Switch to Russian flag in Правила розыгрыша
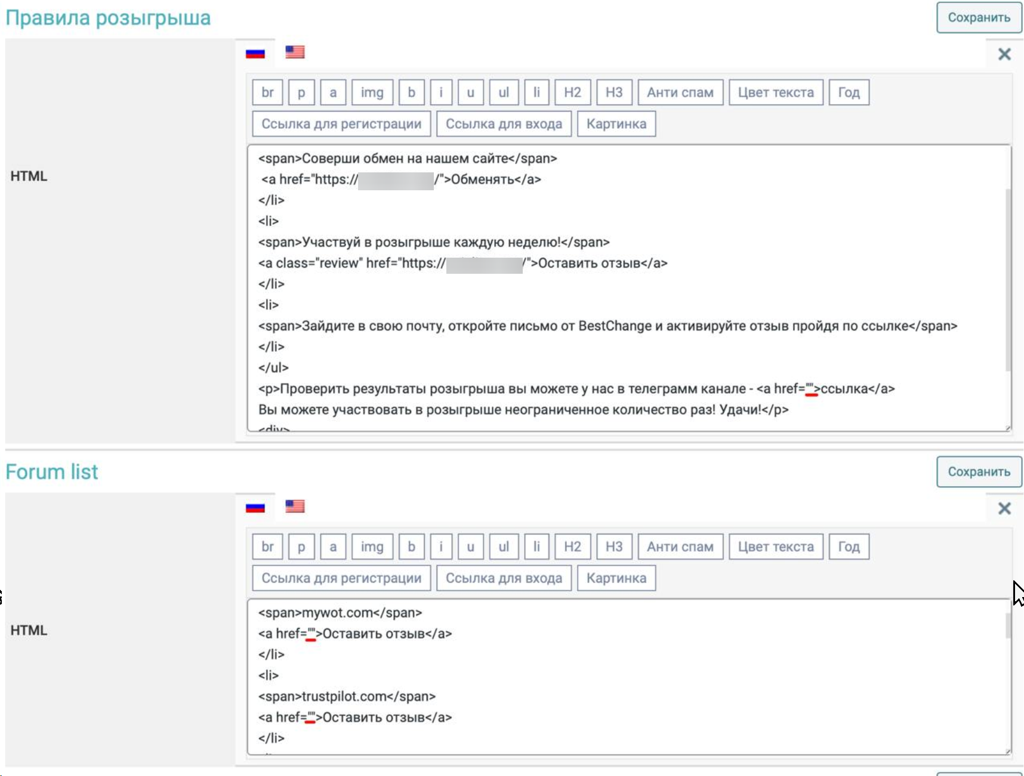The image size is (1024, 776). [255, 53]
